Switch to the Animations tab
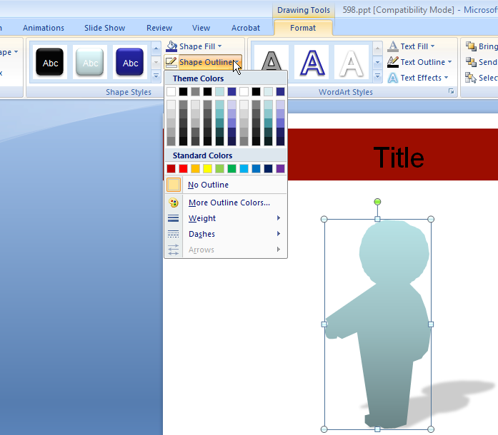This screenshot has width=498, height=435. pyautogui.click(x=44, y=28)
